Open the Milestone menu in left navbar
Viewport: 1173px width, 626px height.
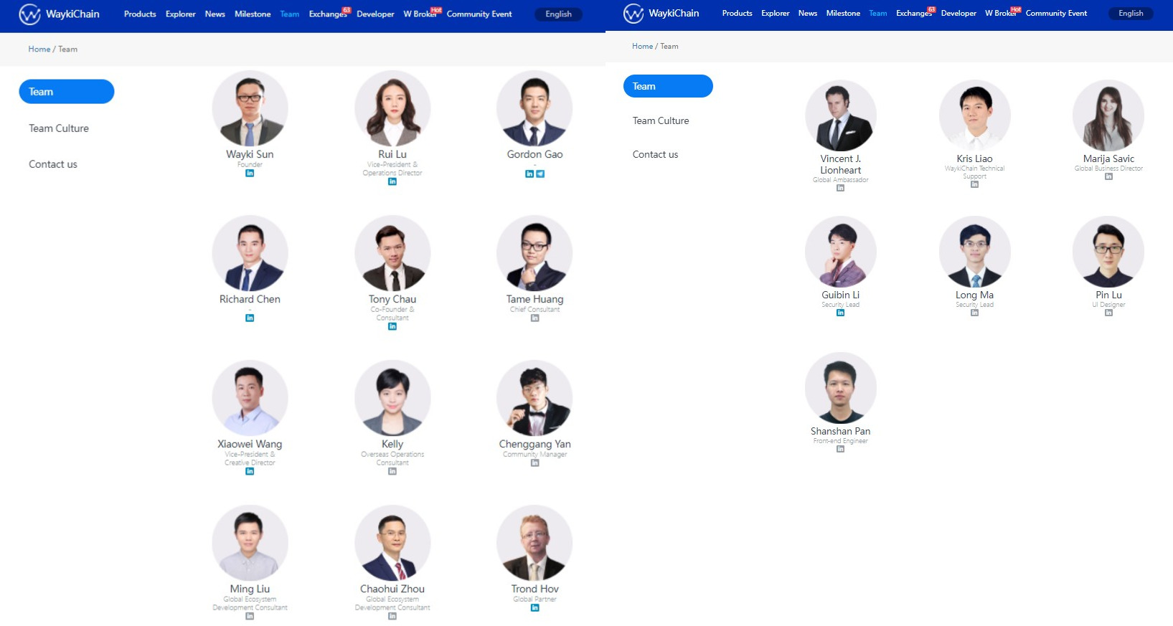pos(253,14)
